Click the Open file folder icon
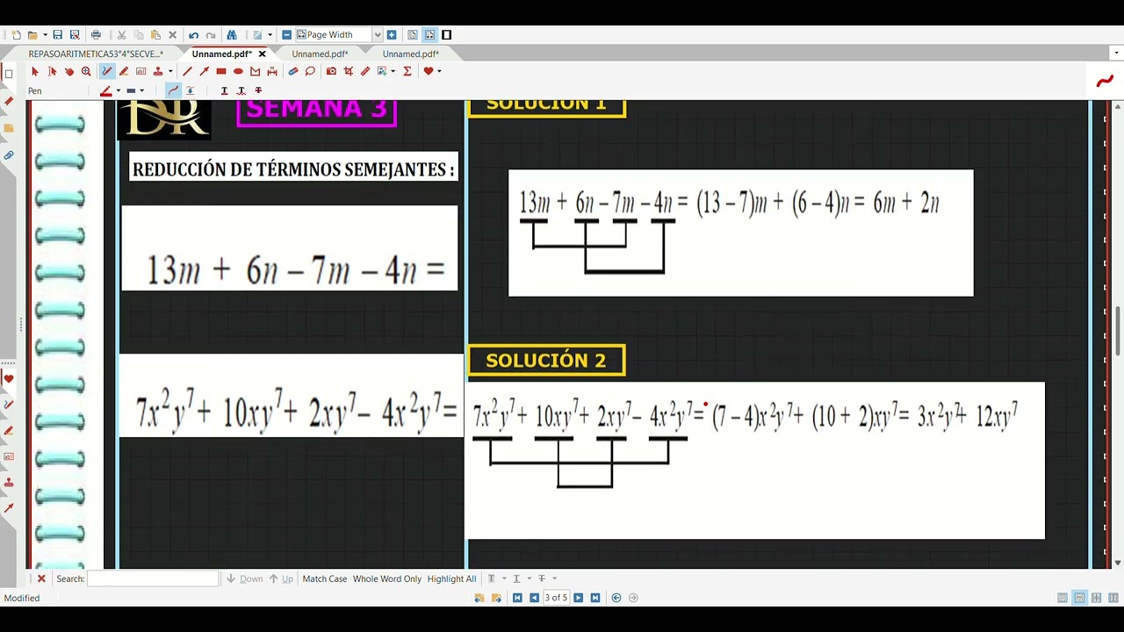The height and width of the screenshot is (632, 1124). tap(32, 35)
